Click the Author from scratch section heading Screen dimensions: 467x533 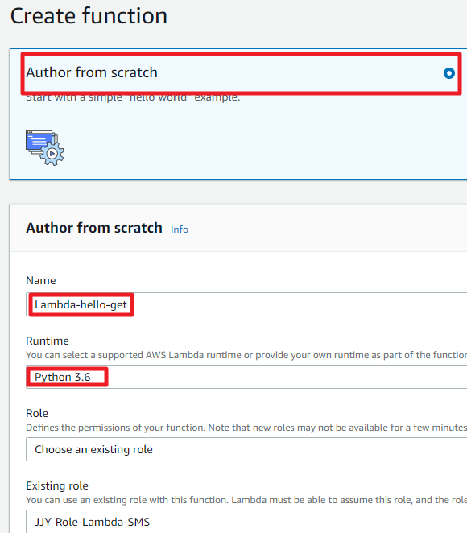[x=94, y=228]
